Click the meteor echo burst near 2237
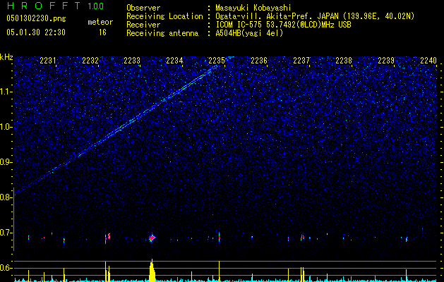This screenshot has width=444, height=282. 302,238
